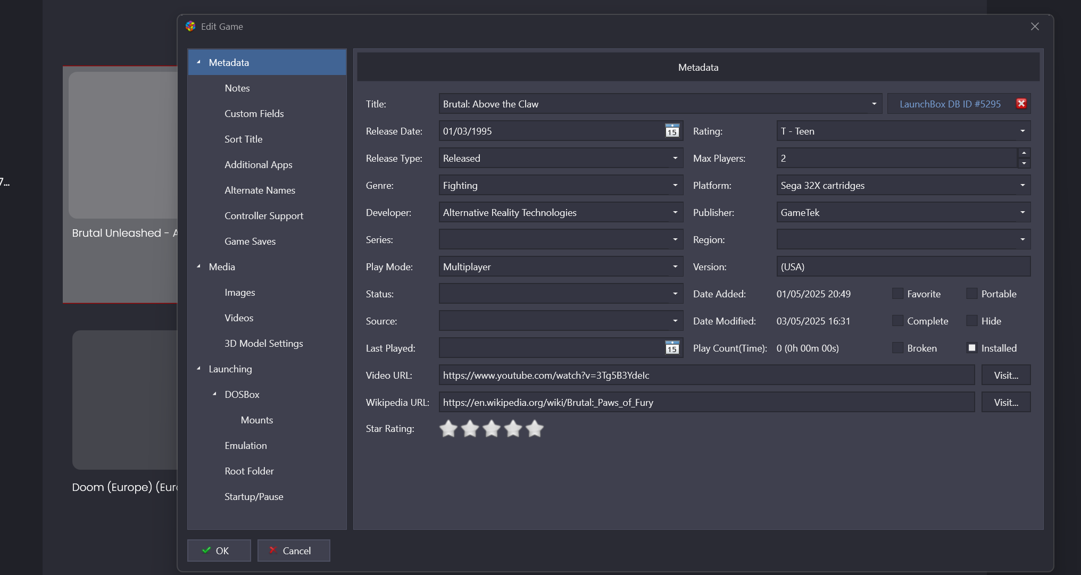
Task: Remove LaunchBox DB ID with red X icon
Action: (x=1021, y=104)
